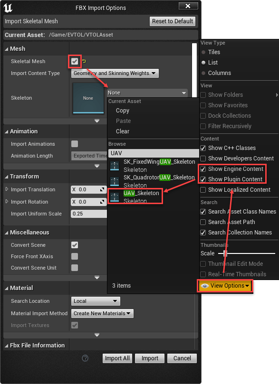Screen dimensions: 279x384
Task: Open the Search Location Local dropdown
Action: click(96, 301)
